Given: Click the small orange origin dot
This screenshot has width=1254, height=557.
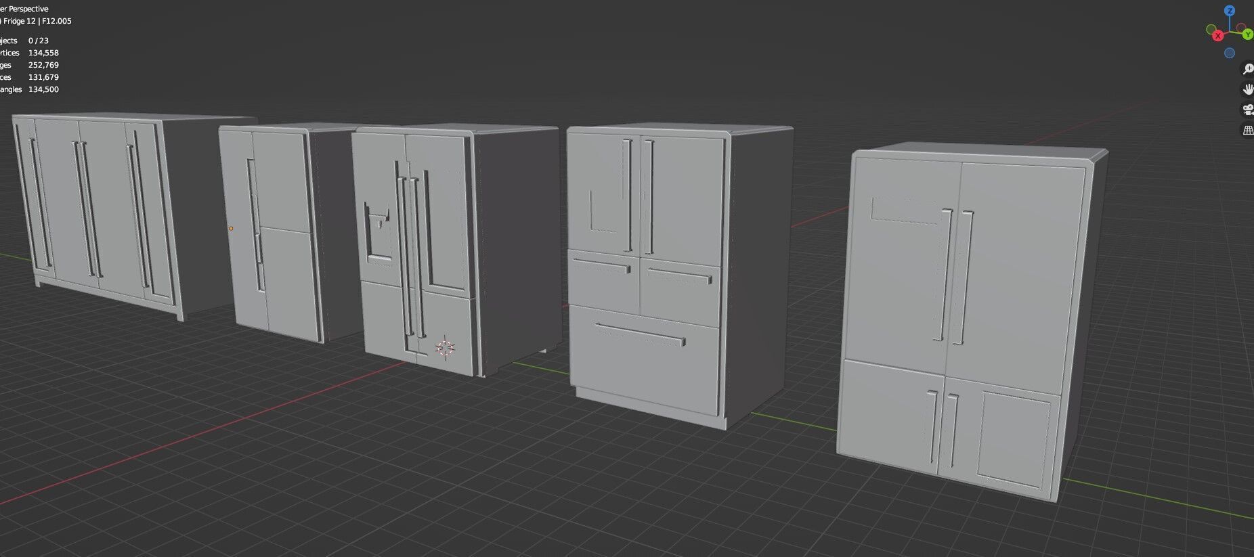Looking at the screenshot, I should (231, 229).
